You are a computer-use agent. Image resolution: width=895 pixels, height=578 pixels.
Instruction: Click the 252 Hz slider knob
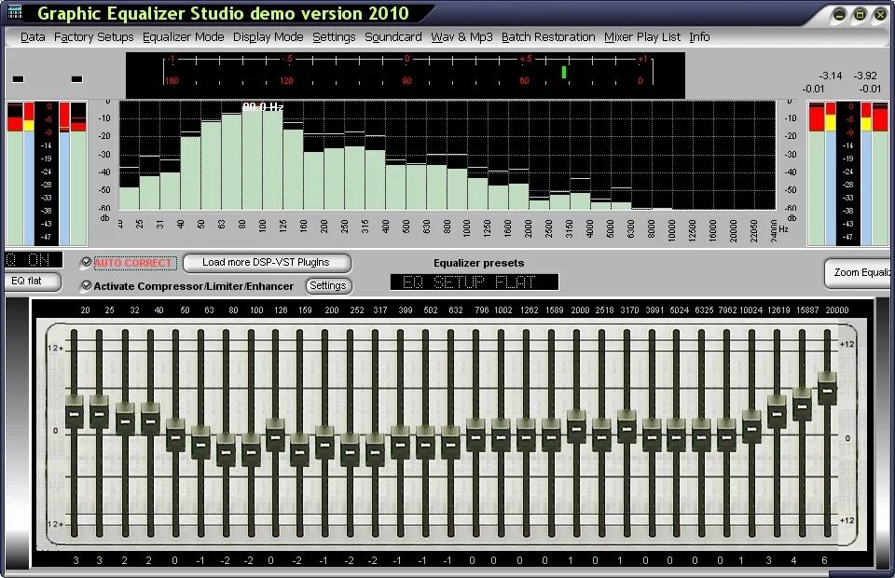pos(350,451)
